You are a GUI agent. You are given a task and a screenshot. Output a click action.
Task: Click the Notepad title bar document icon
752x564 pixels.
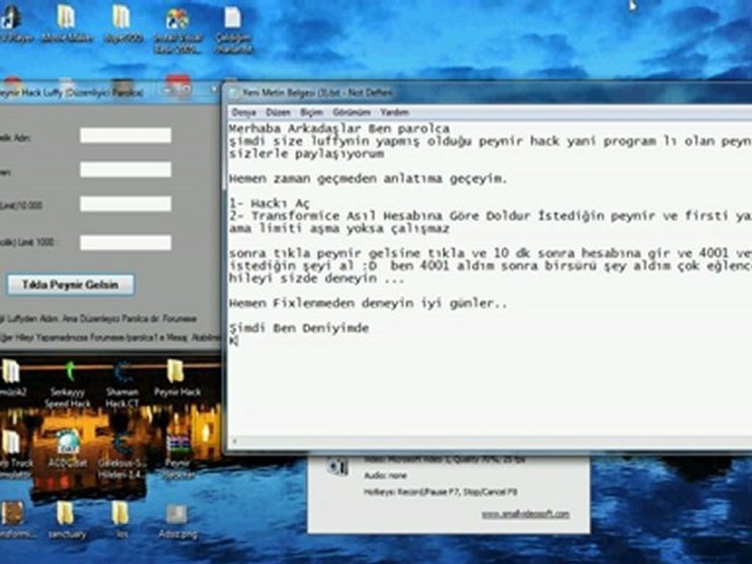233,92
